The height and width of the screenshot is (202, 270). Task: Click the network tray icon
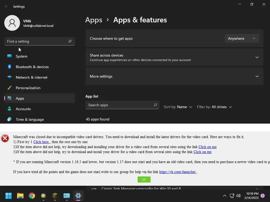click(232, 196)
